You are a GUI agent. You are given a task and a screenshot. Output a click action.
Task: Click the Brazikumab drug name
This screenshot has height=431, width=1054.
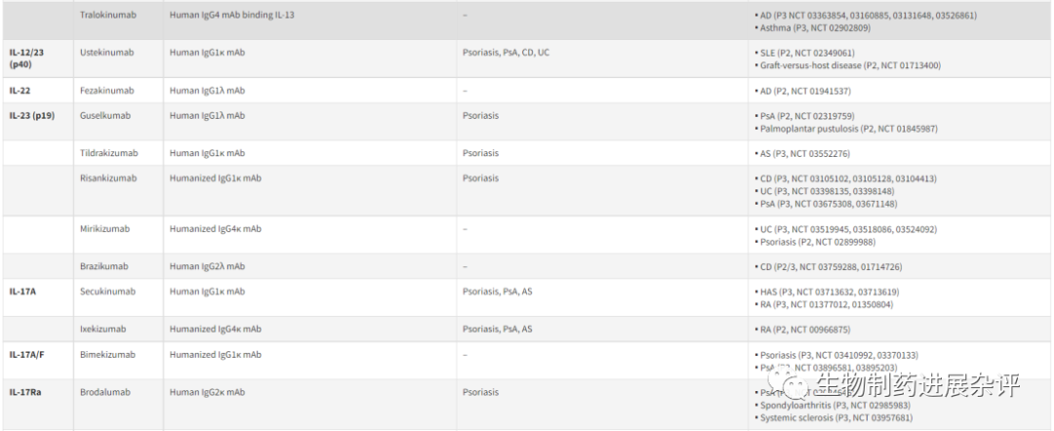pos(103,266)
